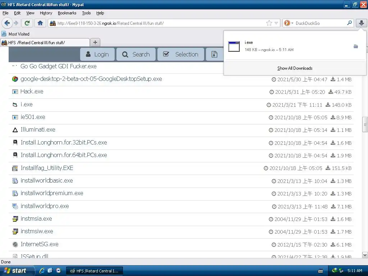Viewport: 368px width, 276px height.
Task: Click Install.Longhorn.for.32bit.PCs.exe icon
Action: (15, 142)
